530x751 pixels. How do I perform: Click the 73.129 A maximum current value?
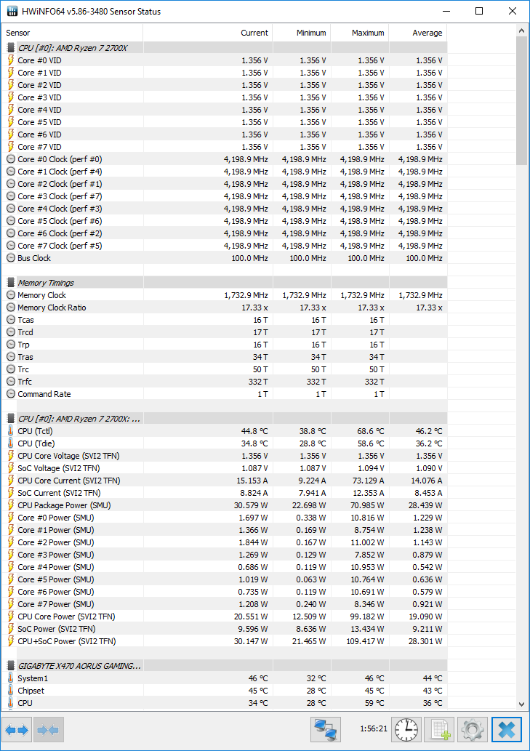[x=366, y=481]
